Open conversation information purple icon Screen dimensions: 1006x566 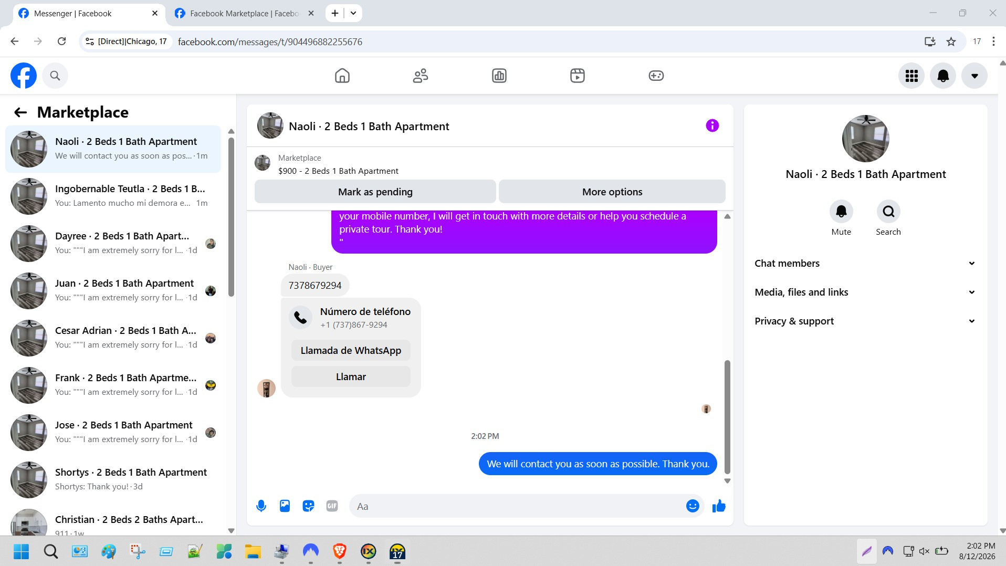712,125
